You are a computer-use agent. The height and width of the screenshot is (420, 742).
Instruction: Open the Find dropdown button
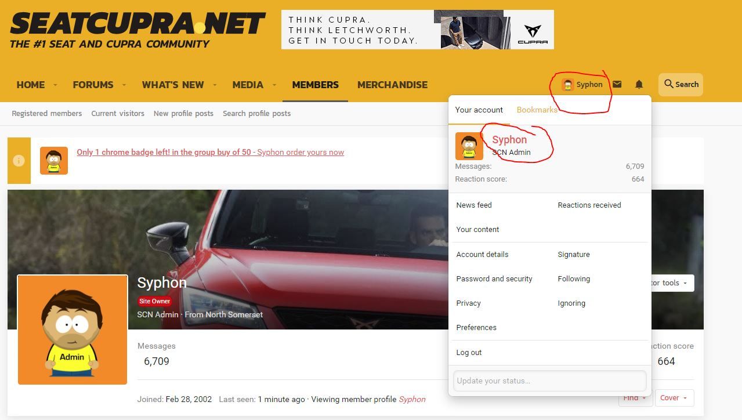(x=636, y=398)
